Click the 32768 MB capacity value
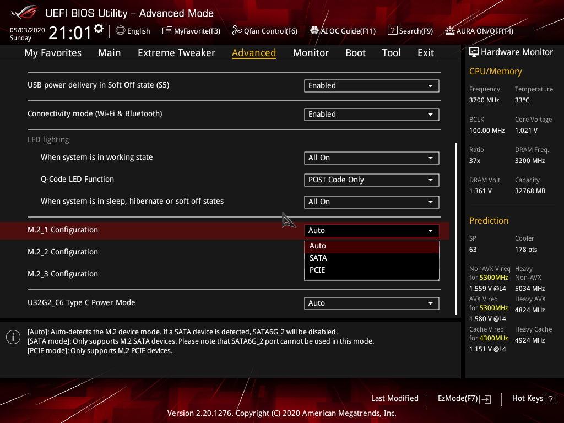 530,191
